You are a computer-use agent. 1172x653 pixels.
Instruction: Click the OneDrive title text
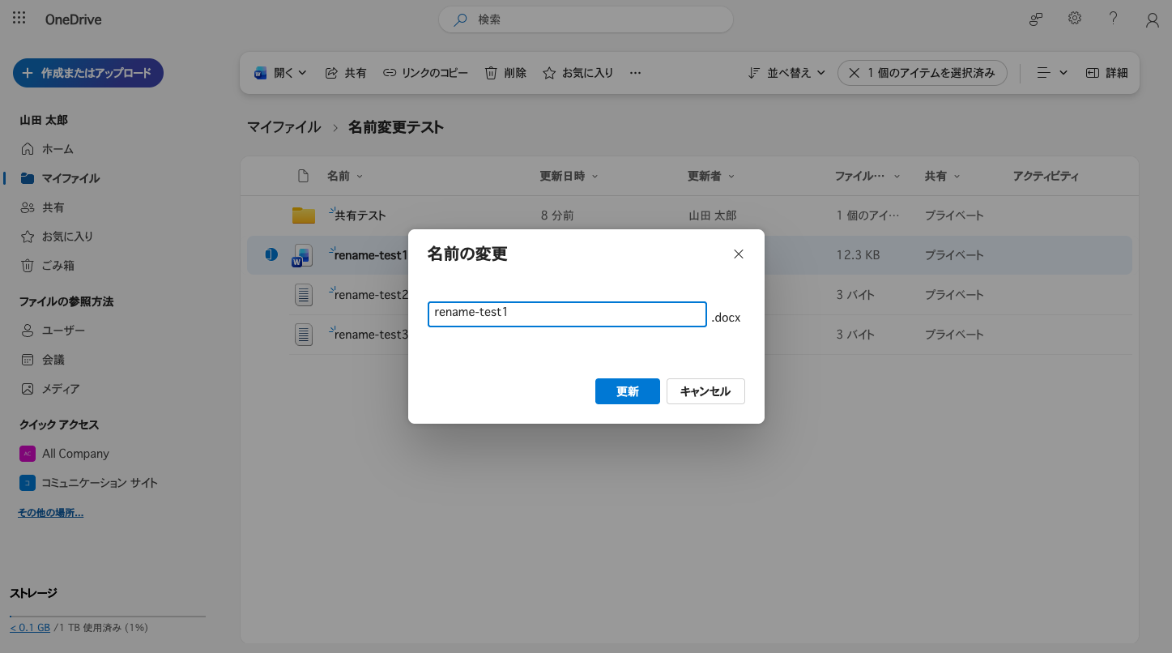pyautogui.click(x=74, y=19)
